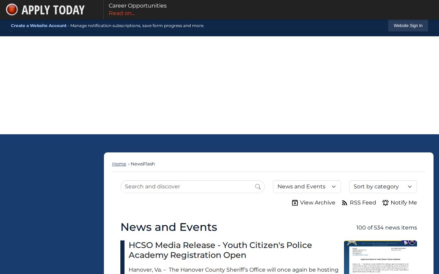439x274 pixels.
Task: Go to Home breadcrumb link
Action: 119,164
